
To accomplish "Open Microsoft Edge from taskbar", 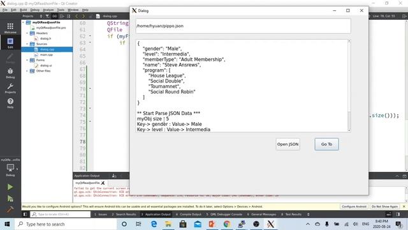I will pos(154,224).
